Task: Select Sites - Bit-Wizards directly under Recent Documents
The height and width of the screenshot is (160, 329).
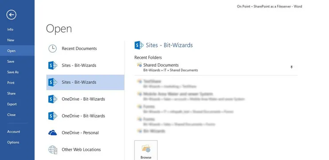Action: tap(85, 65)
